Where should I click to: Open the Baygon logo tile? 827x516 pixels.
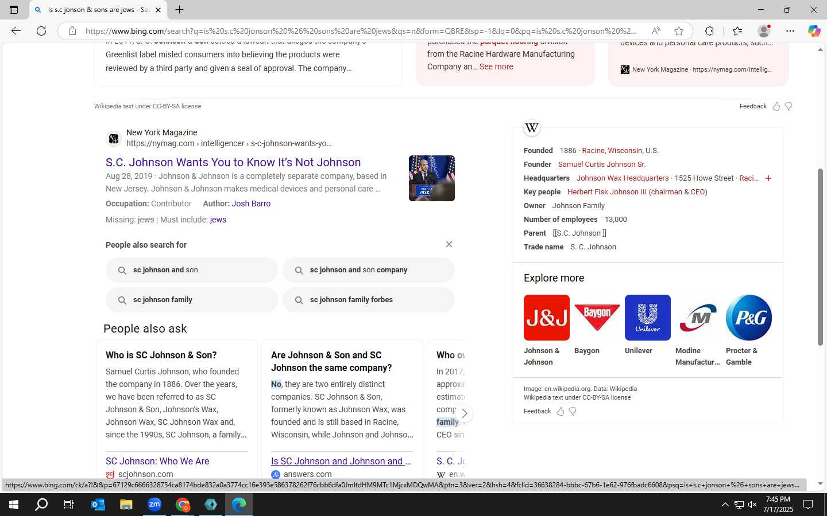click(x=597, y=318)
